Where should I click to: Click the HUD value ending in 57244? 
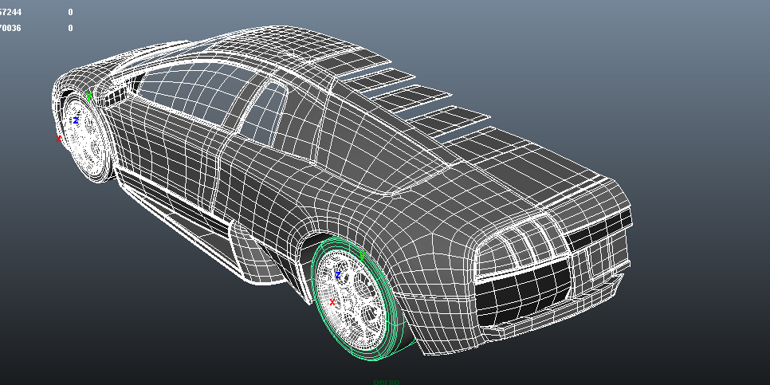(x=11, y=12)
